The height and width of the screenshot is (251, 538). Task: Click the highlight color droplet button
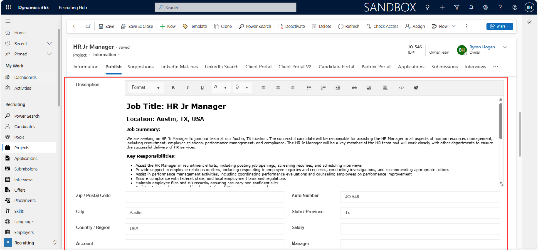(237, 87)
